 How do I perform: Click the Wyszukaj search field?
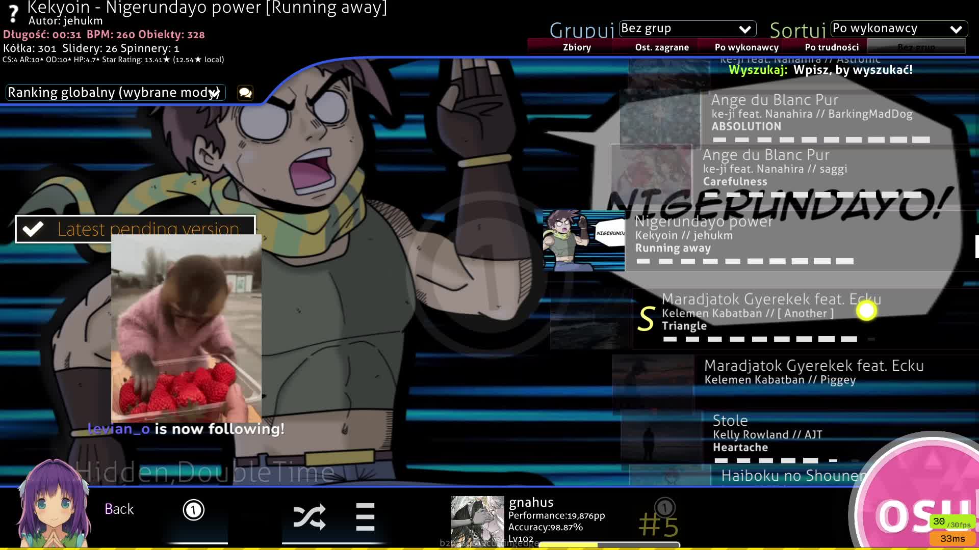[820, 70]
